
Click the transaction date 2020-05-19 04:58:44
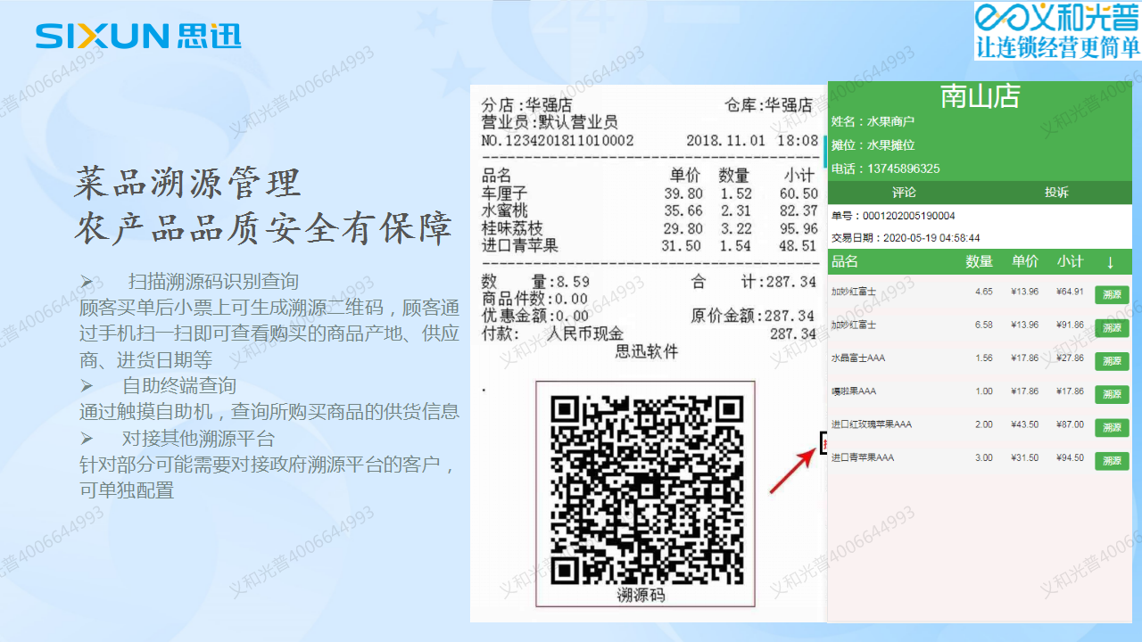[931, 238]
